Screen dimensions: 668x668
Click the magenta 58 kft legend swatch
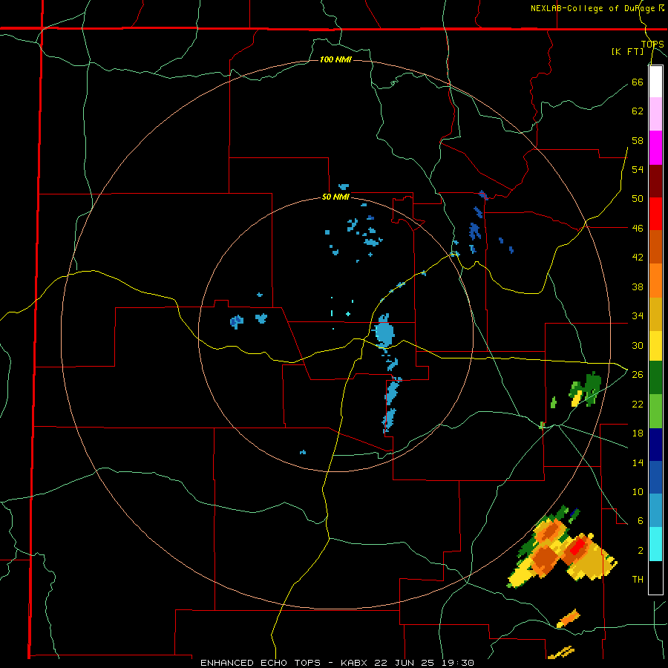click(655, 148)
